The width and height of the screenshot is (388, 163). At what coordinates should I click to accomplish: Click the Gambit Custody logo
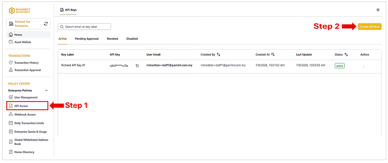point(20,11)
